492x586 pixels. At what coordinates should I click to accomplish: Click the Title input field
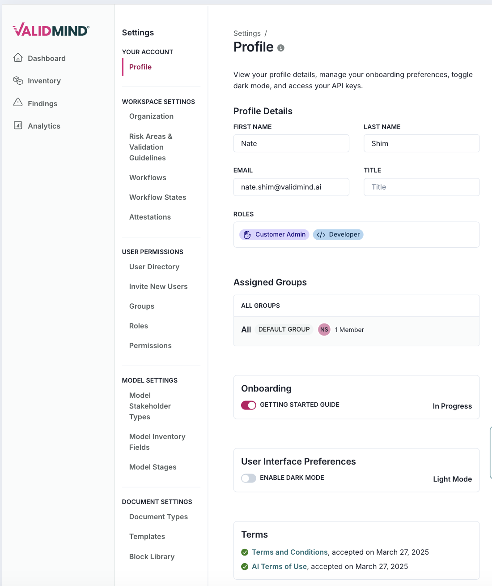421,187
